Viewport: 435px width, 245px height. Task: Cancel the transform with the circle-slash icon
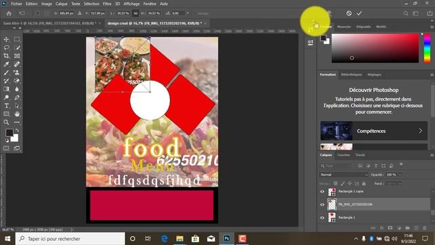349,14
